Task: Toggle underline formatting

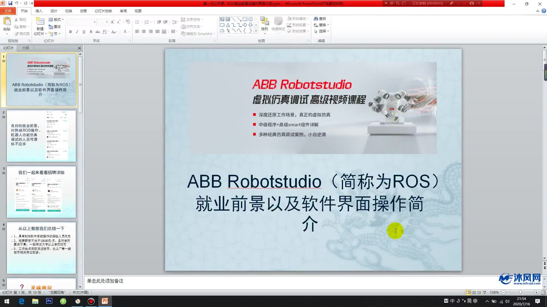Action: pyautogui.click(x=84, y=32)
